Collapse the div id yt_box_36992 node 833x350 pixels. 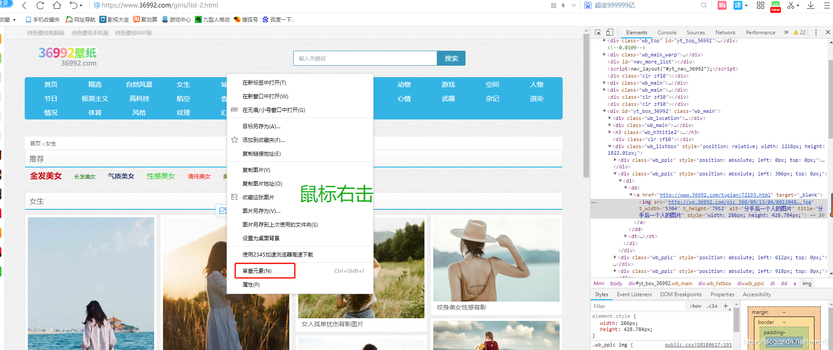pos(605,111)
